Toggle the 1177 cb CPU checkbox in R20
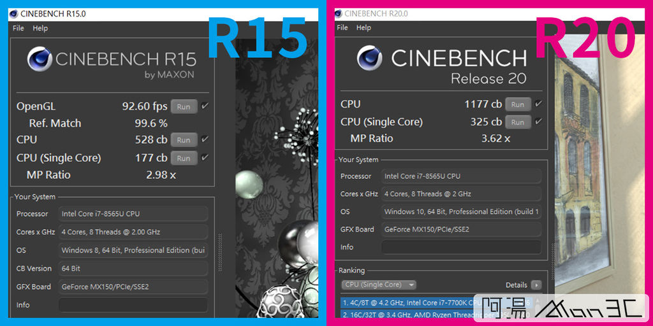 pyautogui.click(x=538, y=103)
